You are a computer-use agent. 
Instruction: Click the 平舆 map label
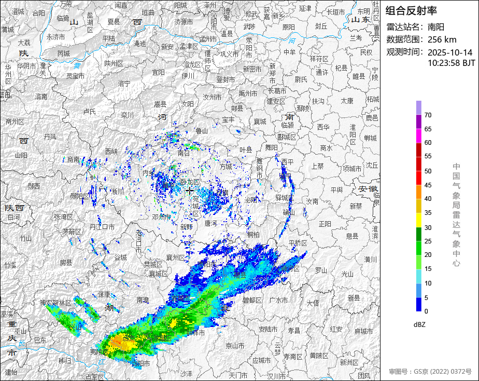pos(336,190)
